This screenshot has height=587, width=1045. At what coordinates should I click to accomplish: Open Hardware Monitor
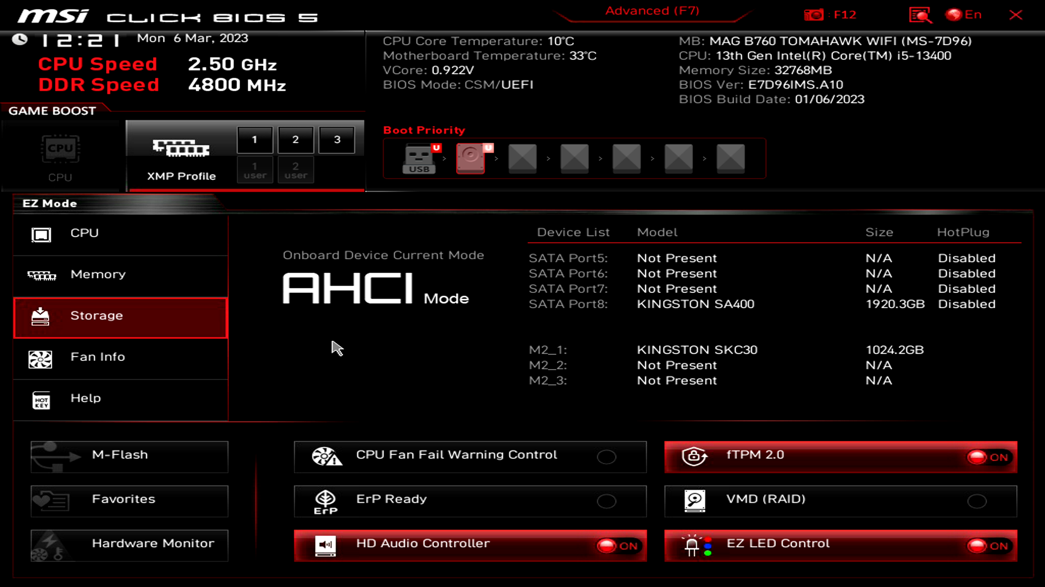[x=130, y=545]
